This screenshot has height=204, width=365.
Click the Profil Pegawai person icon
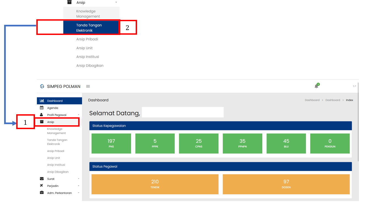click(42, 115)
